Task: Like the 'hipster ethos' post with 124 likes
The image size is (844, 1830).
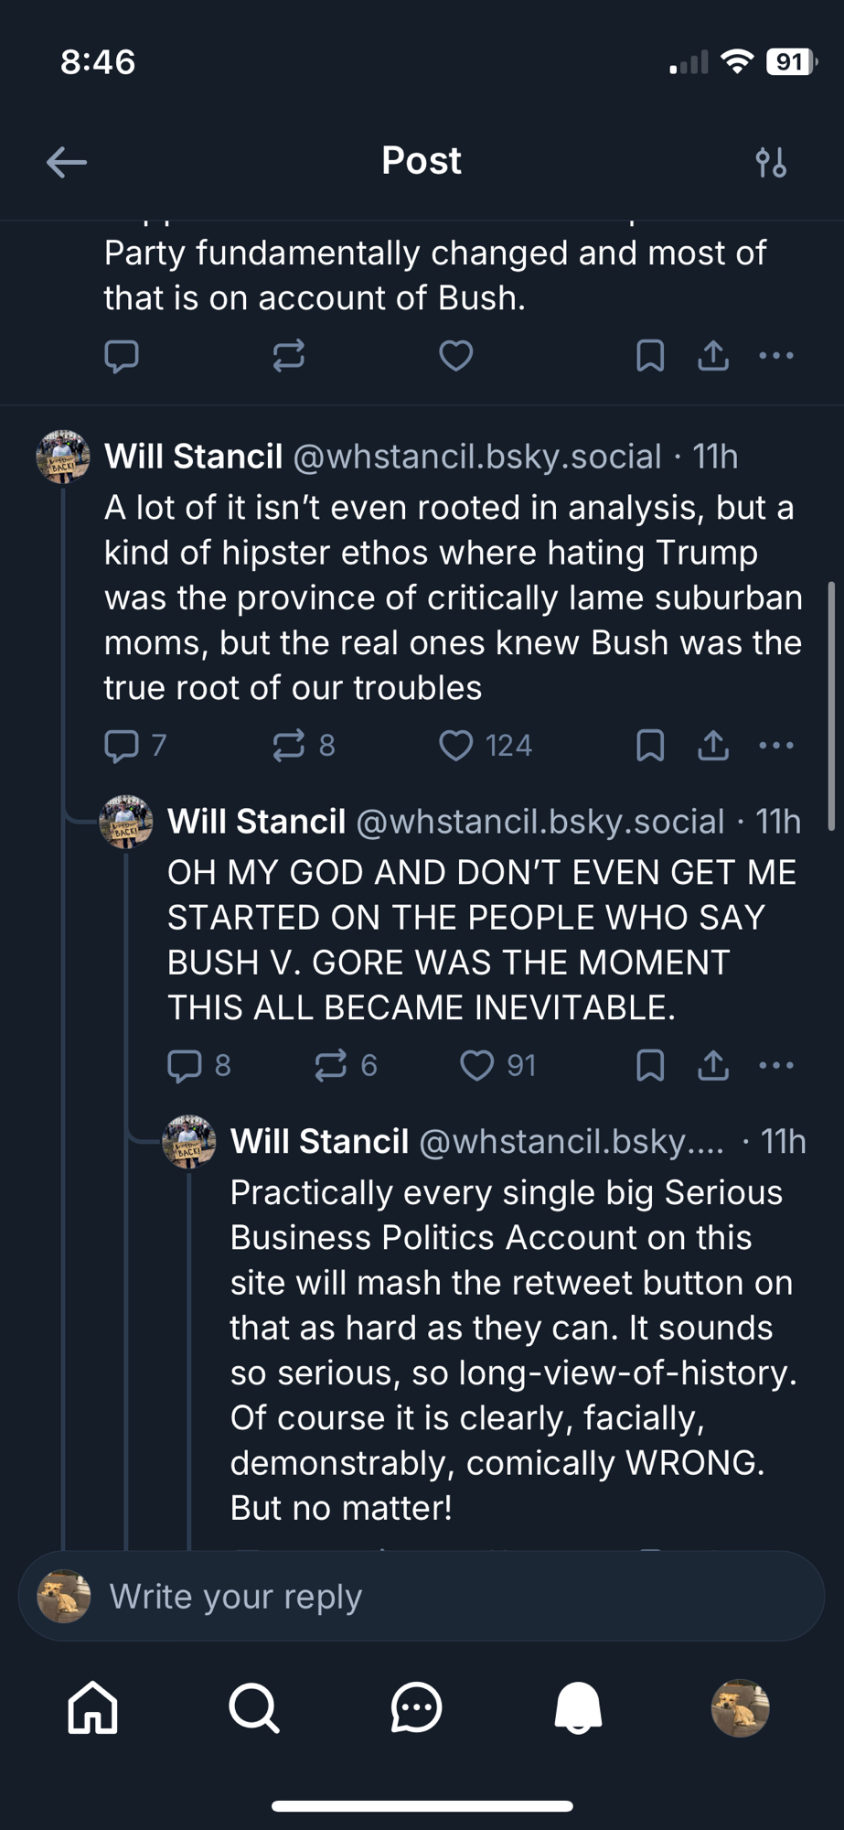Action: tap(456, 746)
